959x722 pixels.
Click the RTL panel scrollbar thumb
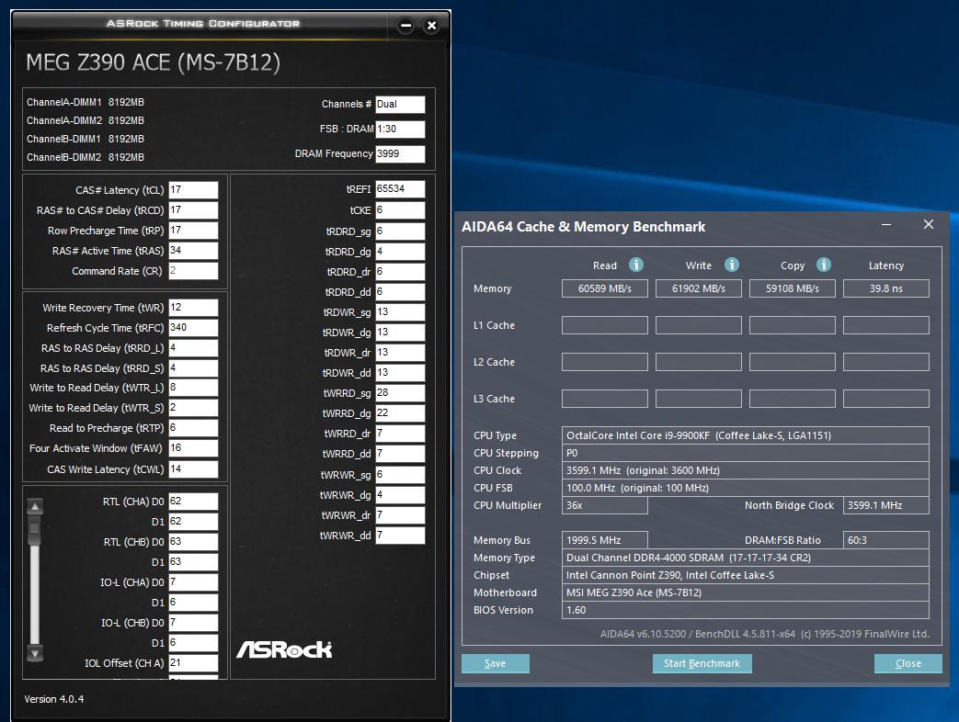(35, 530)
